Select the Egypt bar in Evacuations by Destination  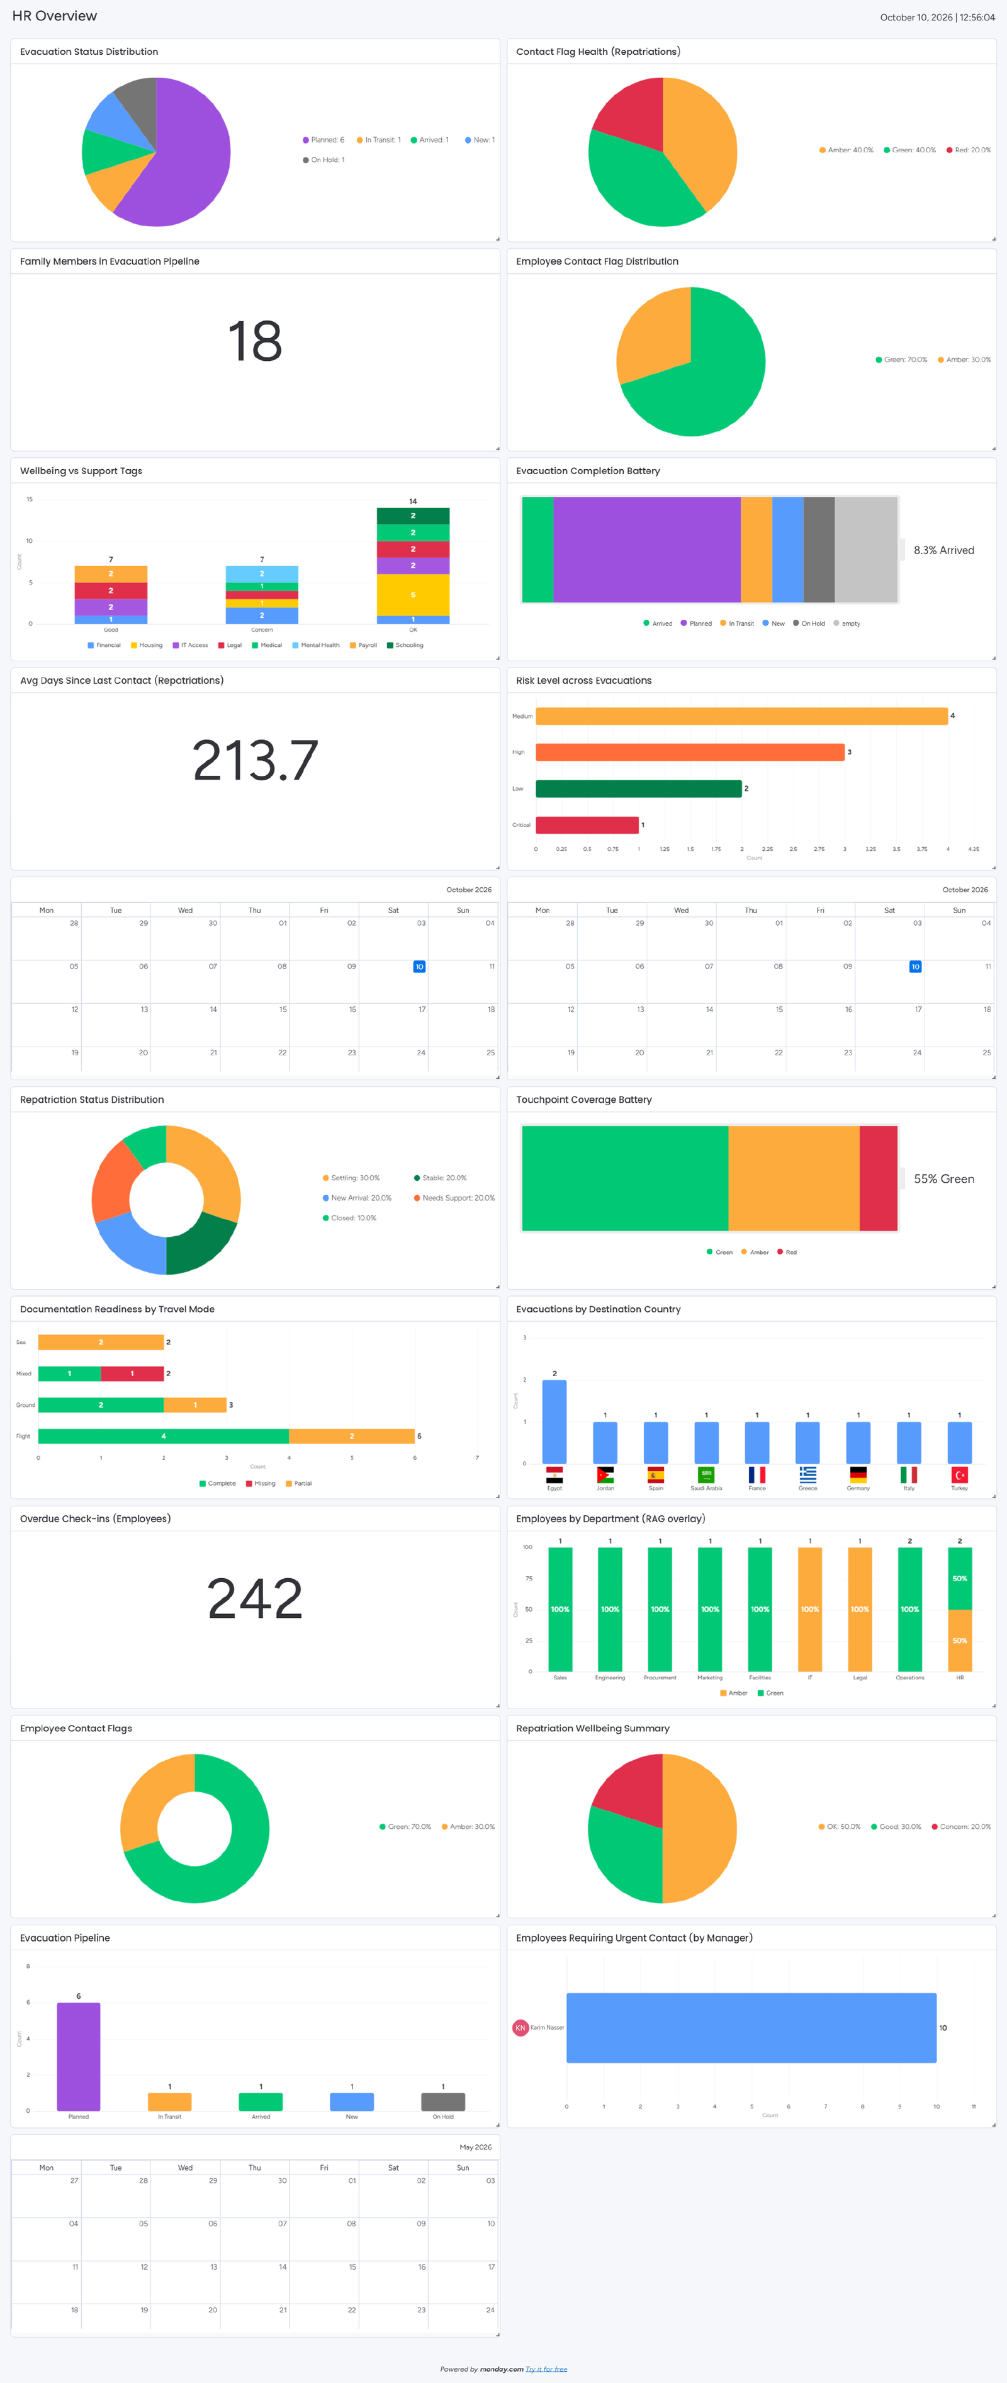pos(554,1422)
